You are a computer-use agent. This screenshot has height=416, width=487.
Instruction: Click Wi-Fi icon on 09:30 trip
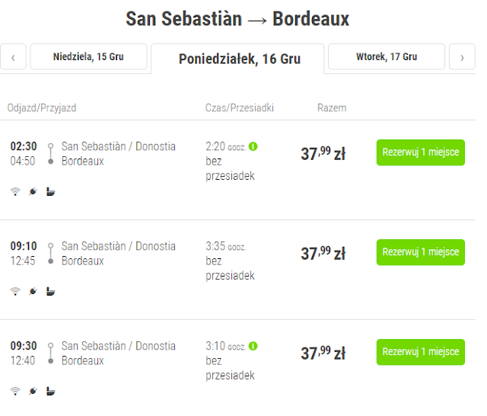coord(15,391)
